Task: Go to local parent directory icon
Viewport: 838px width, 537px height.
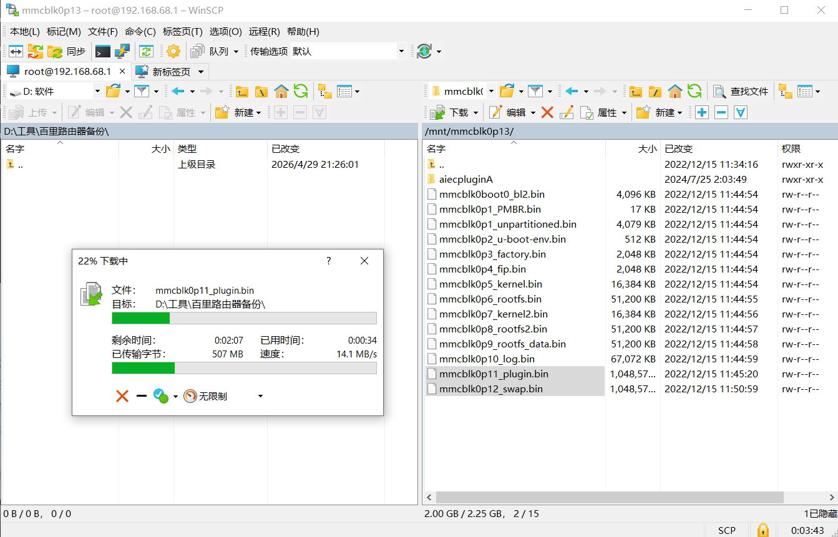Action: point(242,92)
